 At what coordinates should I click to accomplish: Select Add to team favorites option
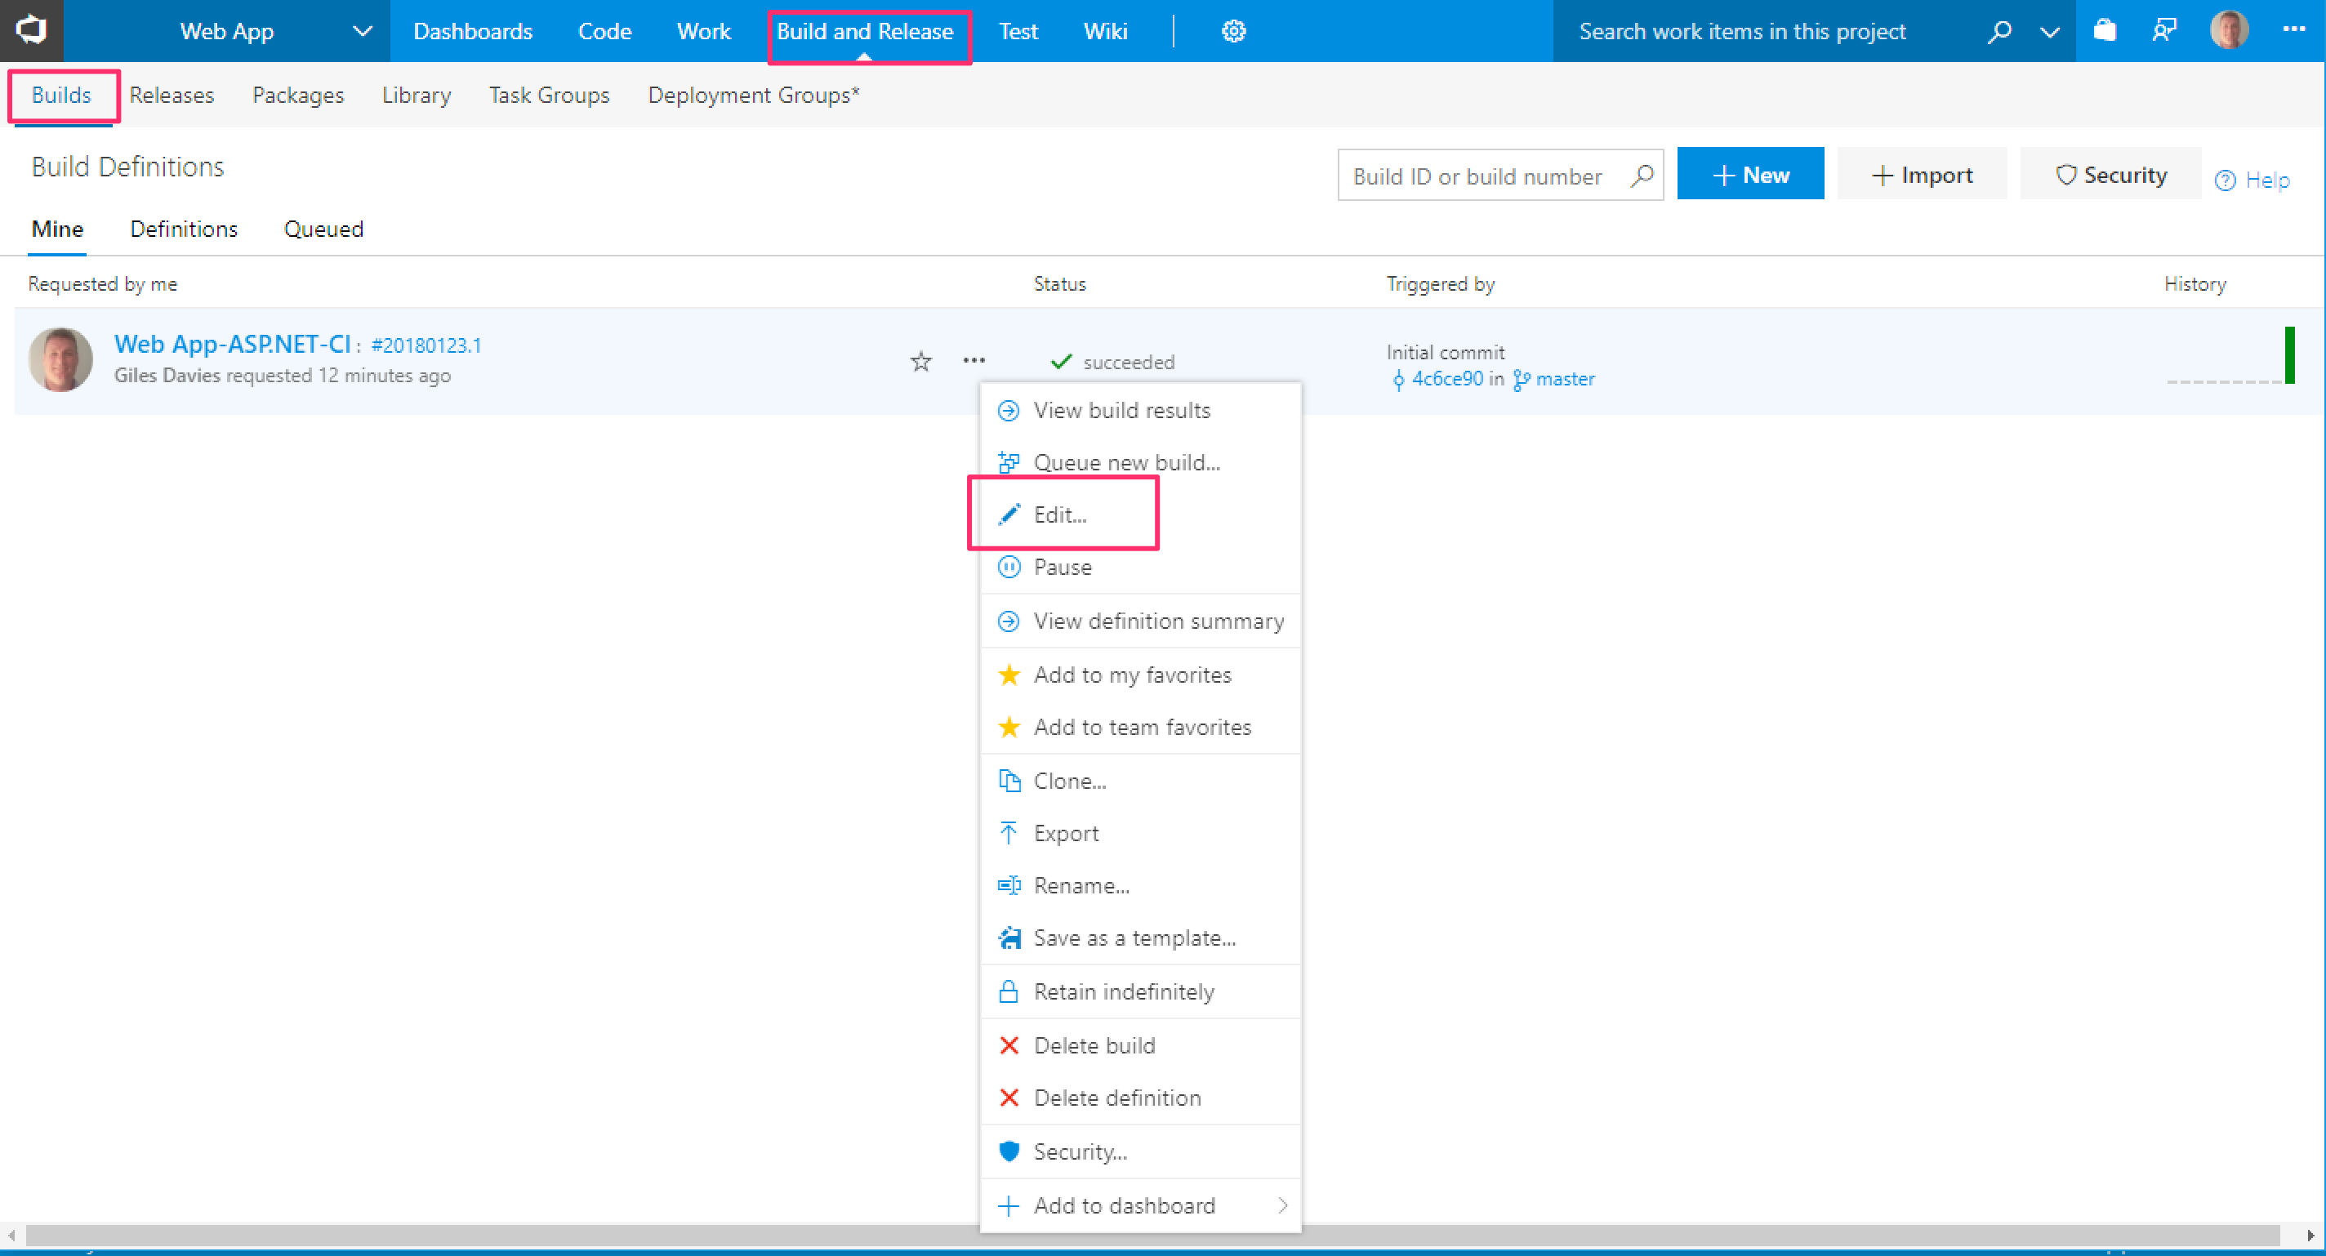pyautogui.click(x=1141, y=727)
